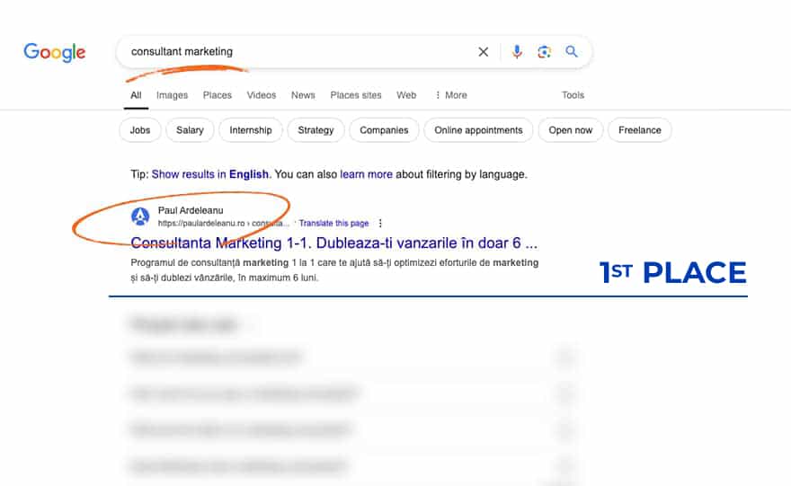This screenshot has width=791, height=486.
Task: Click 'Show results in English' link
Action: pos(210,174)
